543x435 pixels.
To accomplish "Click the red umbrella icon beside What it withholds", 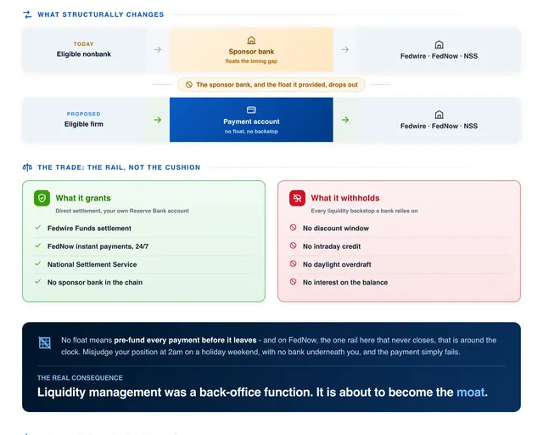I will coord(297,198).
